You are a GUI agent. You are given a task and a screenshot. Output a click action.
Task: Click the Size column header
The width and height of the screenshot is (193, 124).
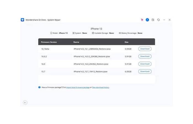coord(126,42)
